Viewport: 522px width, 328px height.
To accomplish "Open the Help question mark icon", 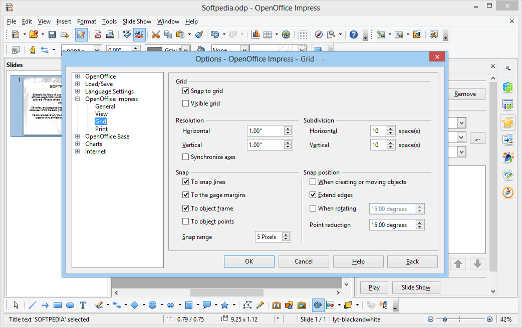I will [354, 34].
